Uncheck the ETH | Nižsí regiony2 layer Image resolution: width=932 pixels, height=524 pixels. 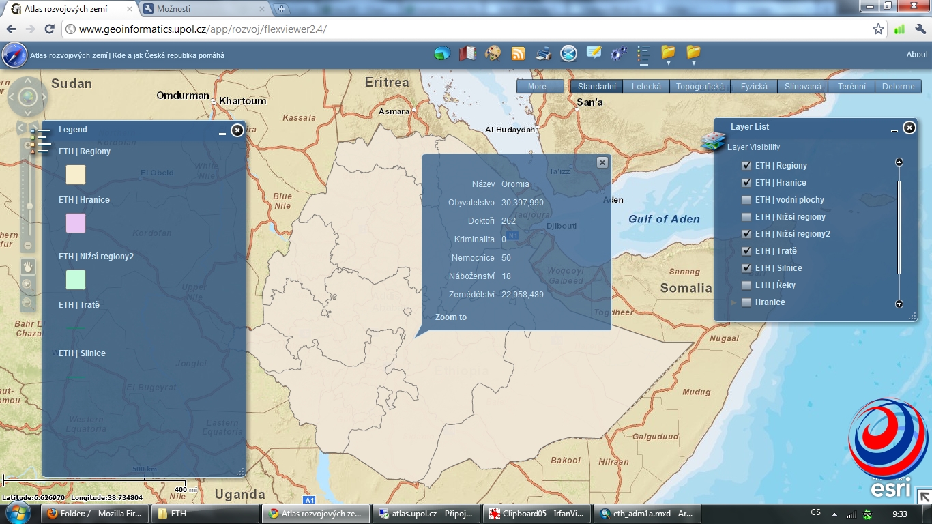(x=746, y=234)
